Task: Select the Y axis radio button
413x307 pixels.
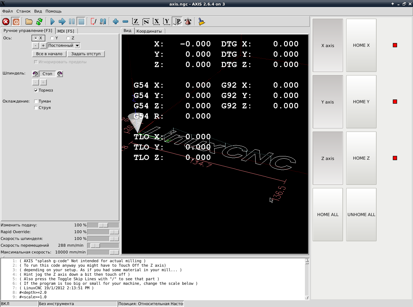Action: 52,38
